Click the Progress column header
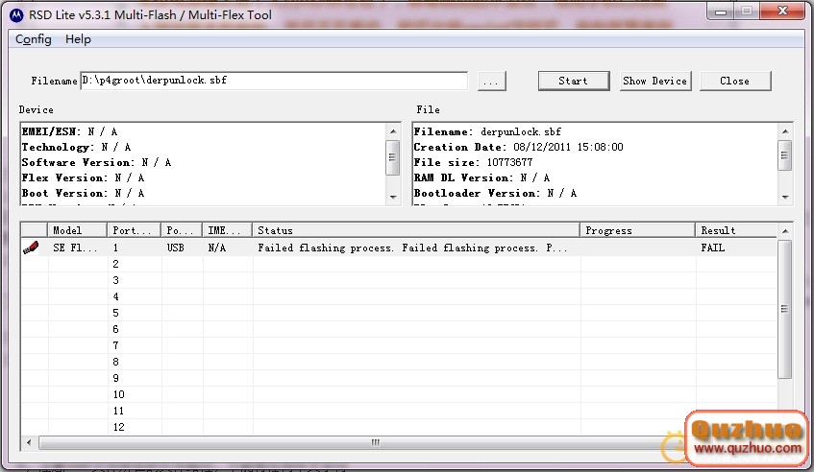The width and height of the screenshot is (814, 472). tap(637, 230)
